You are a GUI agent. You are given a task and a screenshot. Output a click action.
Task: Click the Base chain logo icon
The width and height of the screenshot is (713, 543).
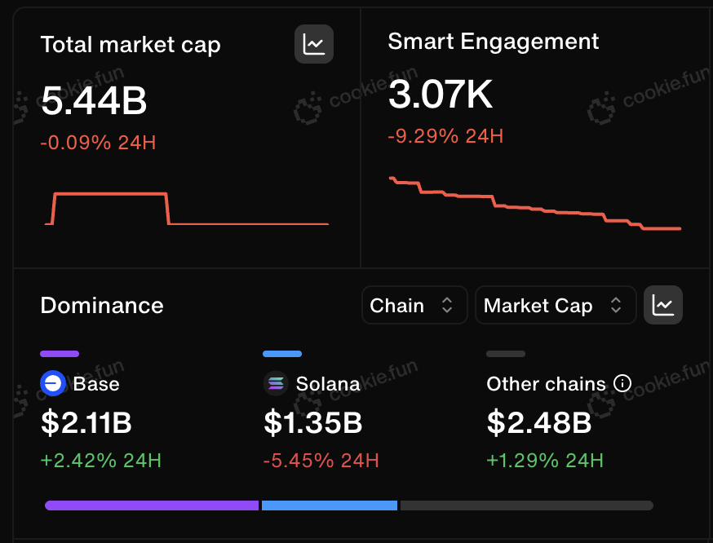tap(53, 383)
